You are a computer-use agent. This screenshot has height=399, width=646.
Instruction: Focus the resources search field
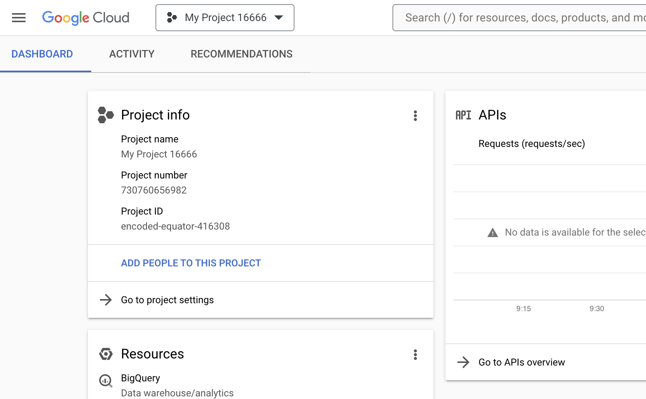click(x=519, y=18)
